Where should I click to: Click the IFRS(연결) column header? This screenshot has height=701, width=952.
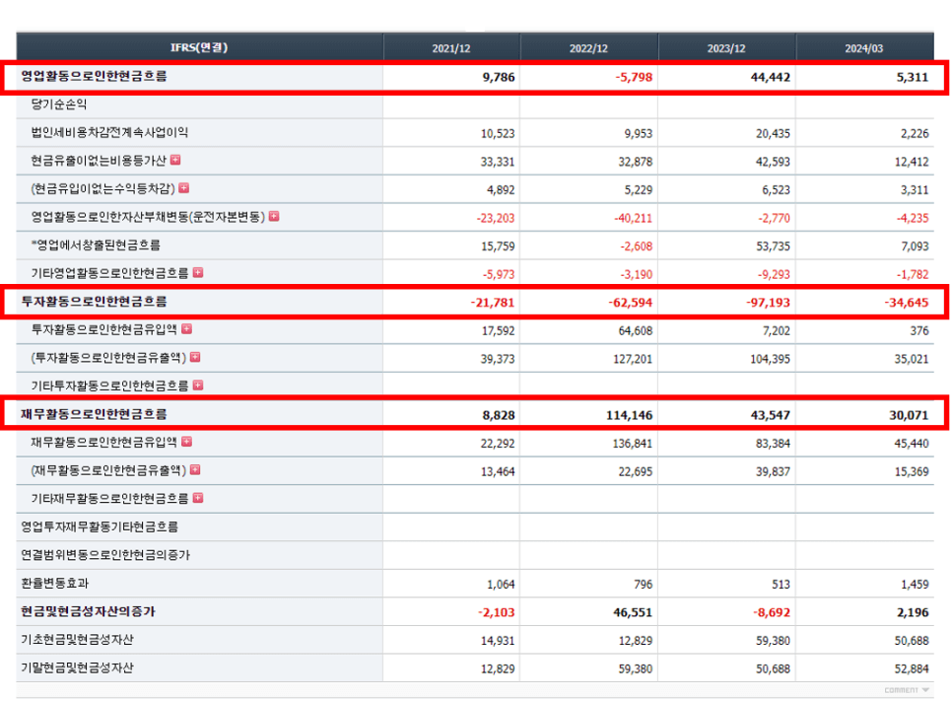pyautogui.click(x=199, y=47)
